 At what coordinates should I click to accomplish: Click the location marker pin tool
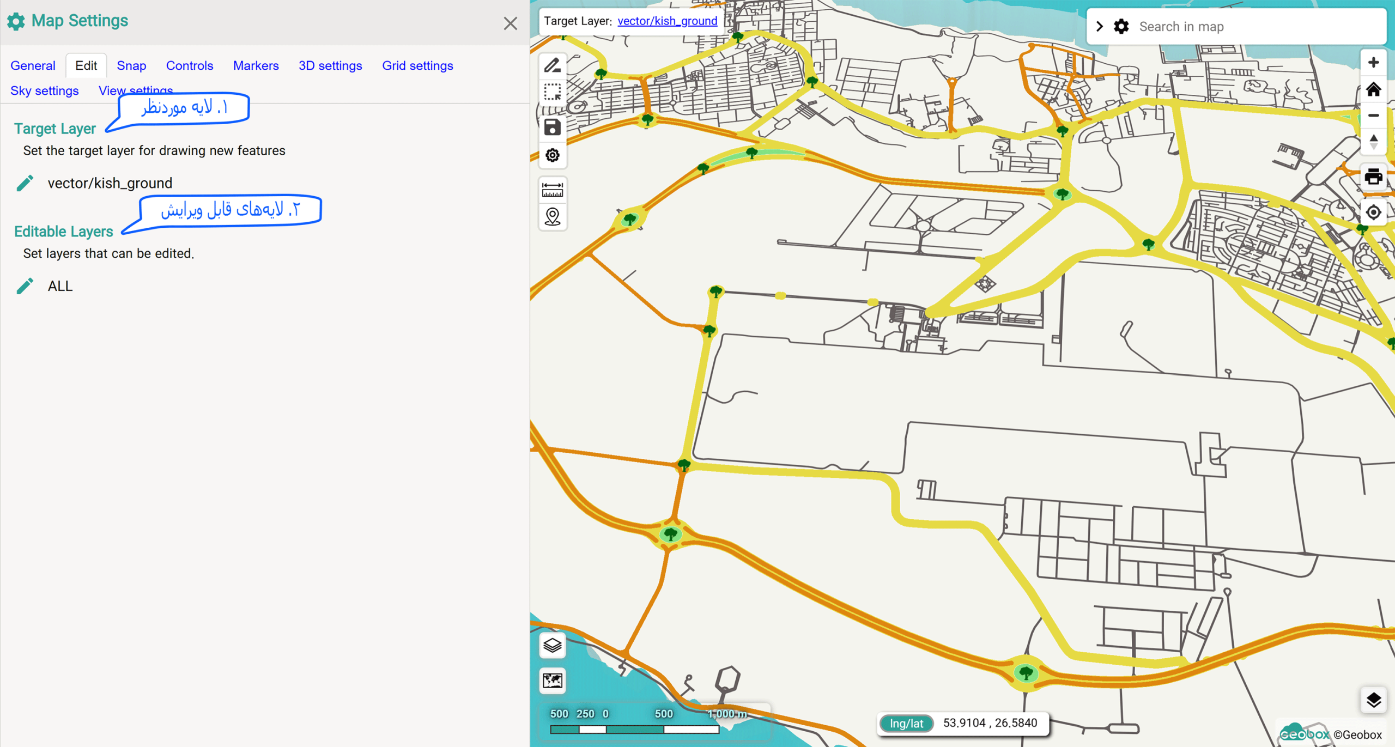coord(552,217)
